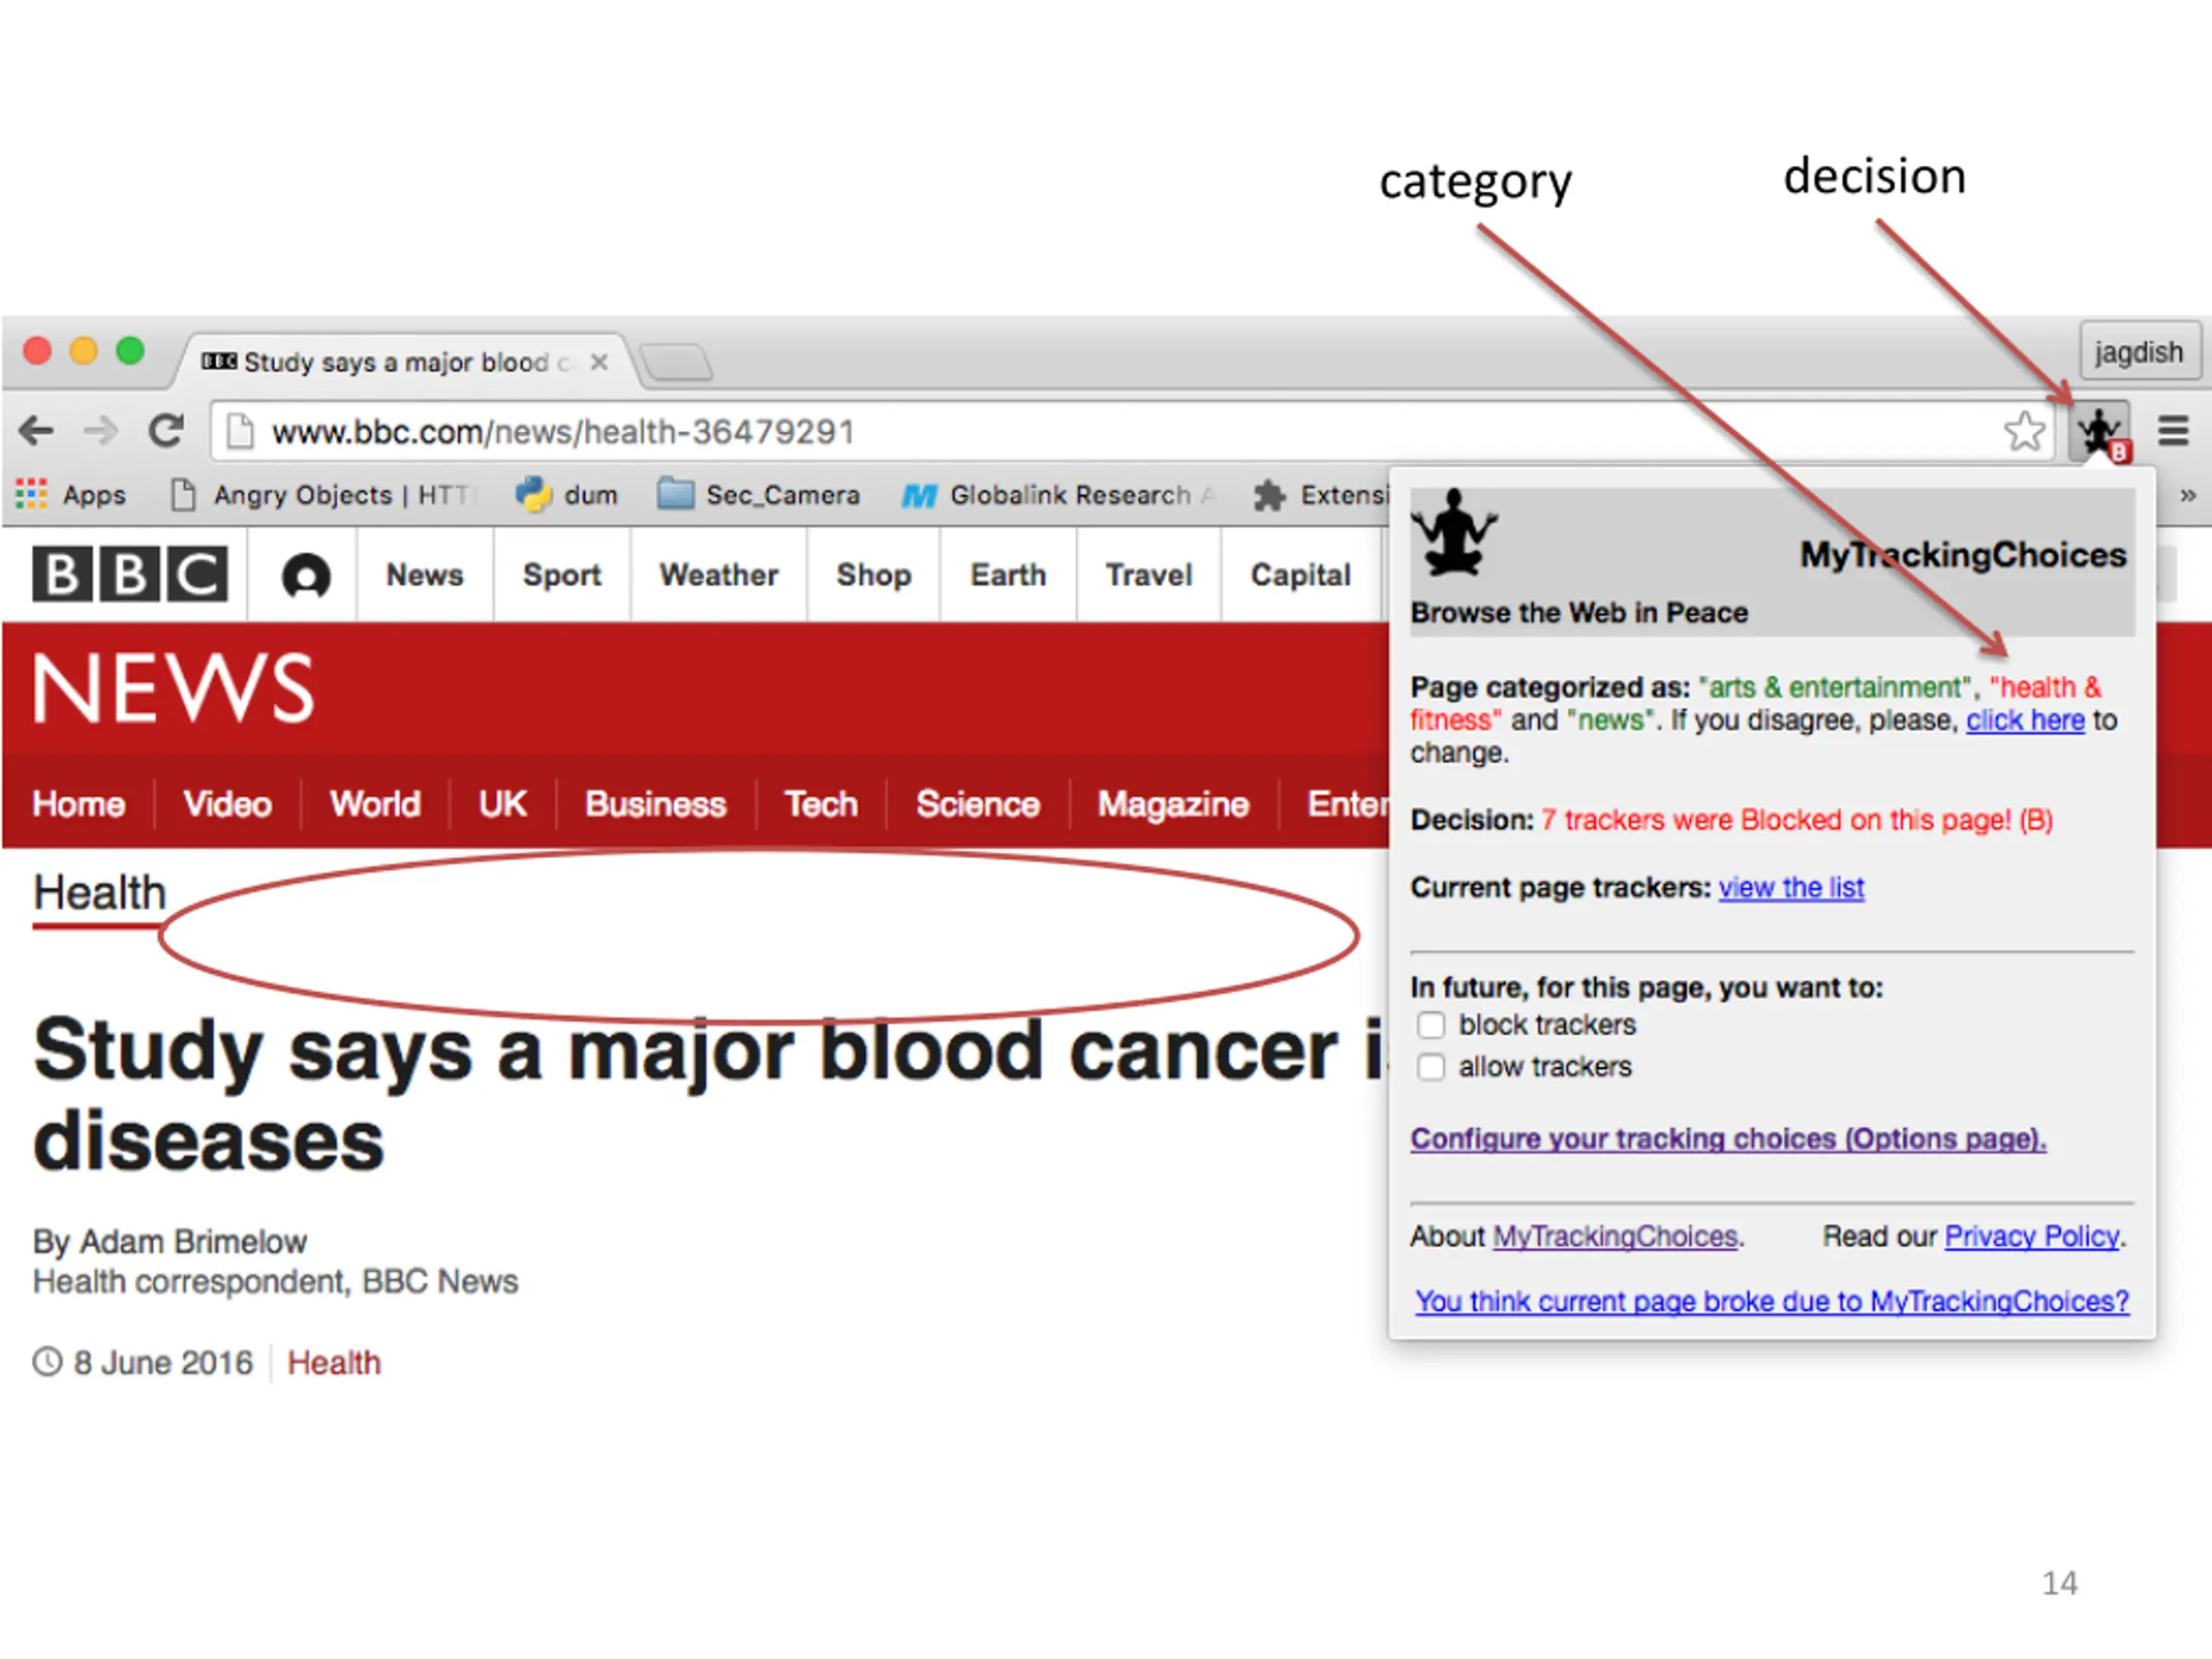2212x1659 pixels.
Task: Click the view the list trackers link
Action: [x=1791, y=888]
